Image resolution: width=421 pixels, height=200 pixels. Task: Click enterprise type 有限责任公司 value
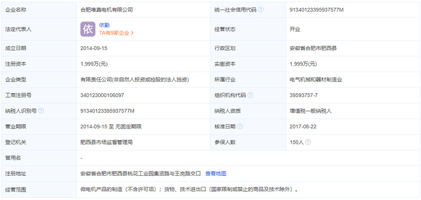pos(135,79)
